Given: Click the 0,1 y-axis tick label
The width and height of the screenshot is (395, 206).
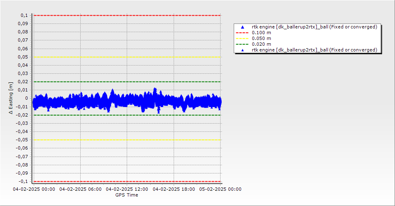Looking at the screenshot, I should pyautogui.click(x=24, y=15).
